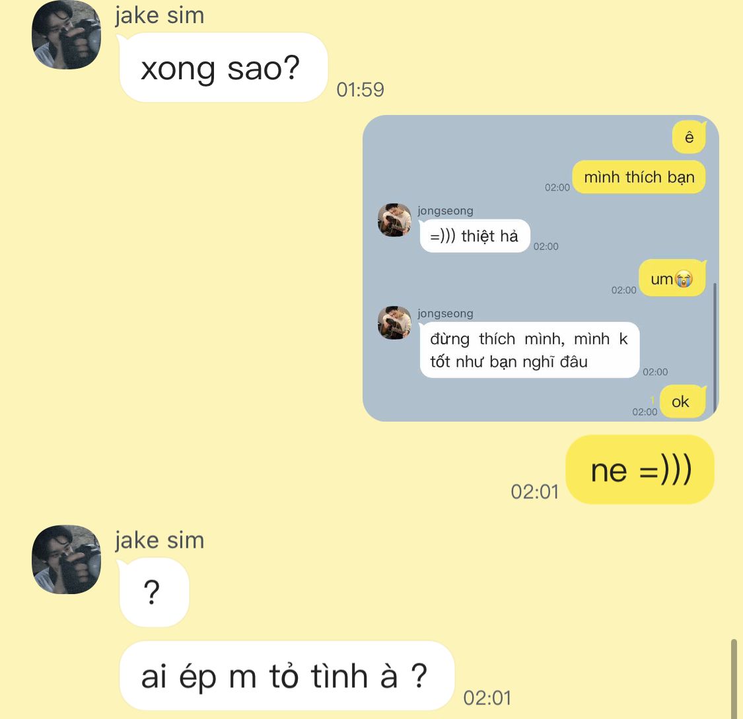Screen dimensions: 743x719
Task: Select the 'xong sao?' message bubble
Action: point(223,67)
